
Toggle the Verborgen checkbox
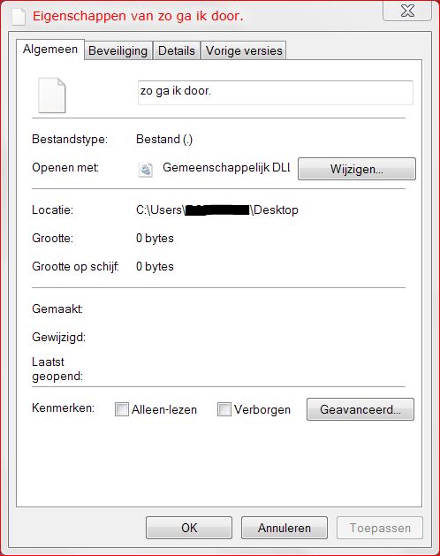(x=224, y=409)
